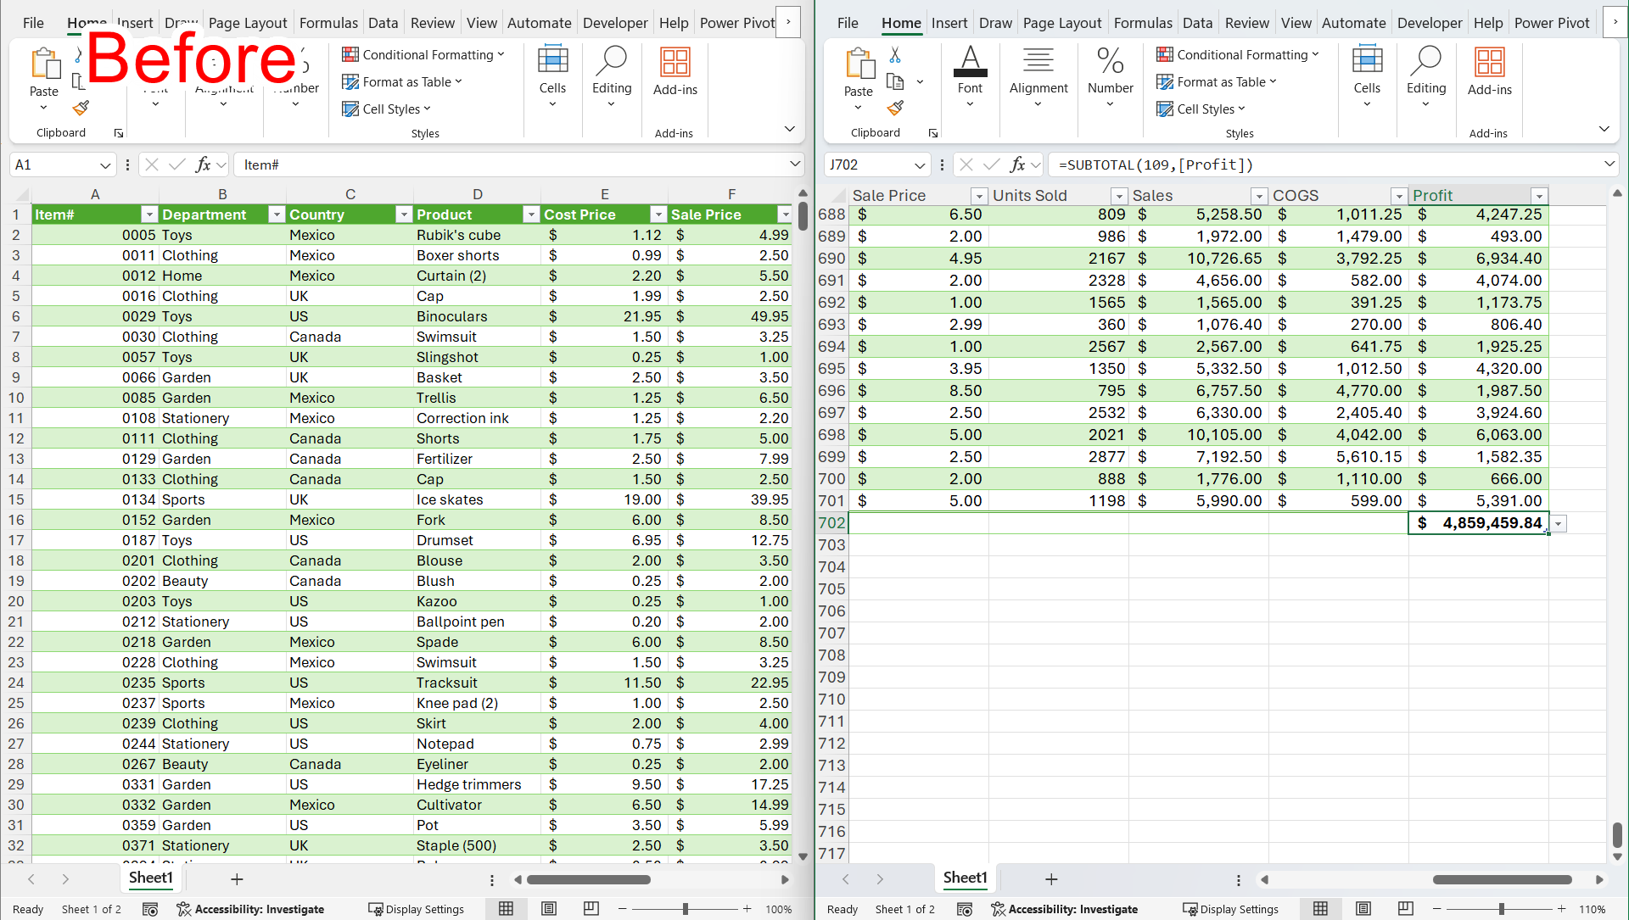This screenshot has width=1629, height=920.
Task: Open Developer tab in left window
Action: (x=615, y=23)
